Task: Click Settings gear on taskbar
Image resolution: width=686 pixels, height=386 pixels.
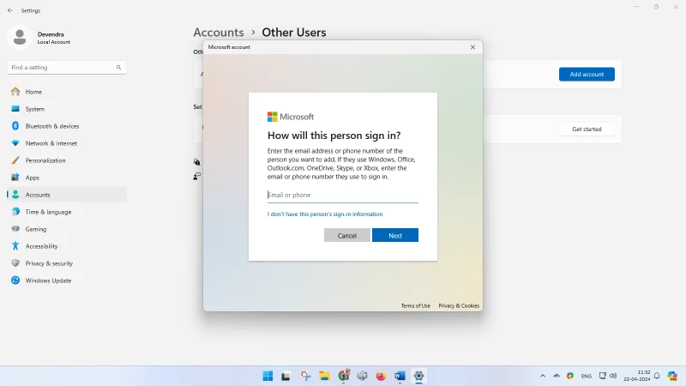Action: (x=418, y=376)
